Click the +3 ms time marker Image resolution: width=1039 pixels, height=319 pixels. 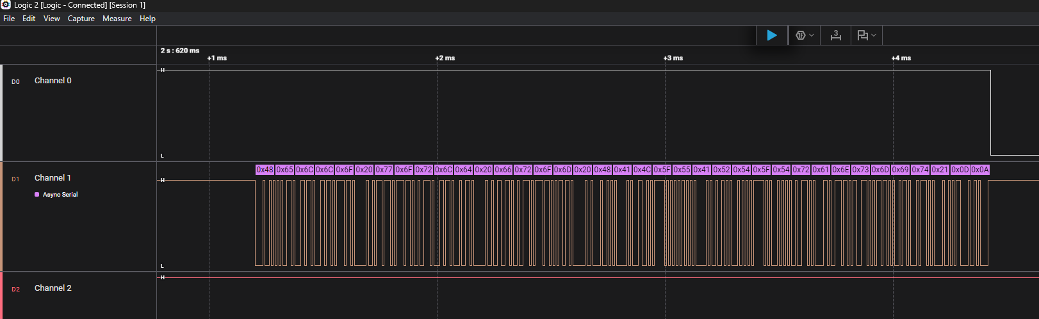(x=673, y=58)
